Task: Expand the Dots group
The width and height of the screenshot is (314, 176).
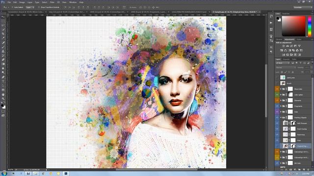Action: coord(281,112)
